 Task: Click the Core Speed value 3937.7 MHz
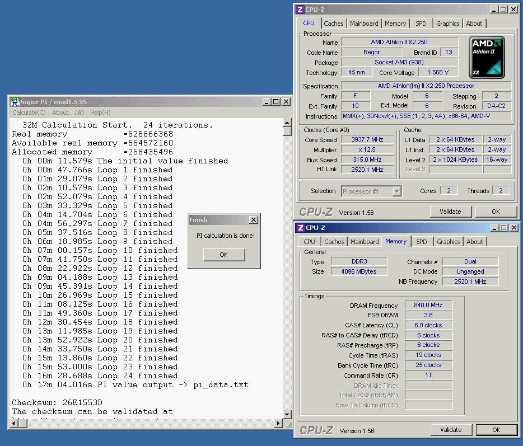coord(367,139)
